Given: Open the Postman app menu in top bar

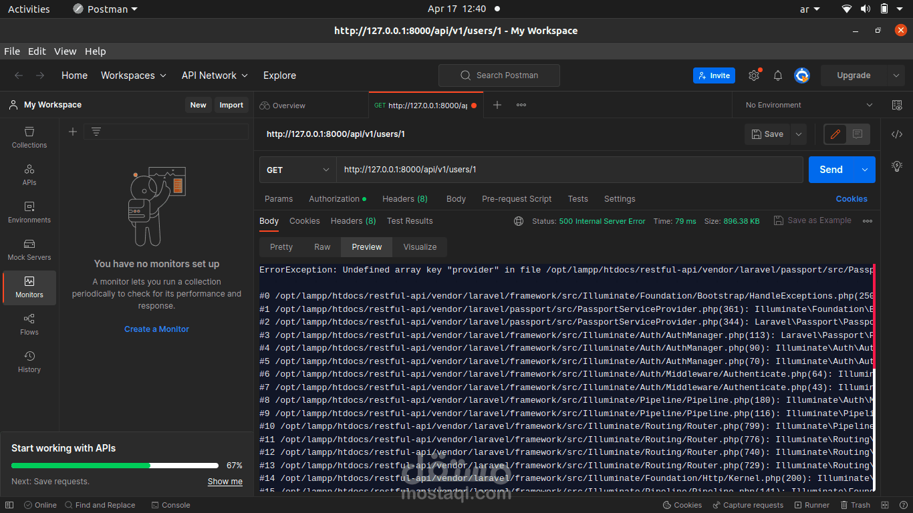Looking at the screenshot, I should [105, 9].
